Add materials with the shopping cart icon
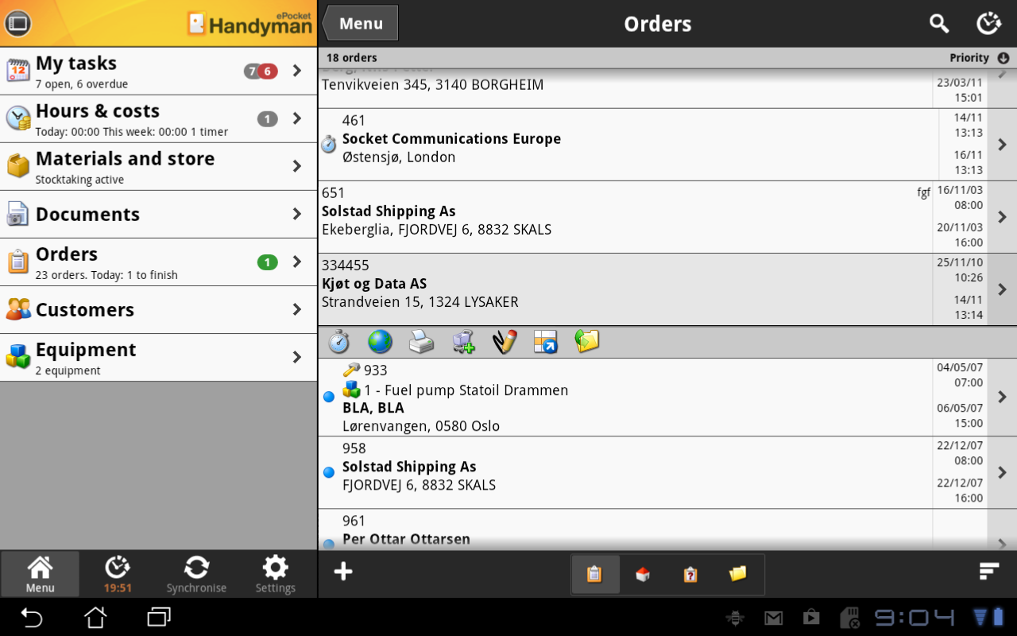 (x=463, y=342)
